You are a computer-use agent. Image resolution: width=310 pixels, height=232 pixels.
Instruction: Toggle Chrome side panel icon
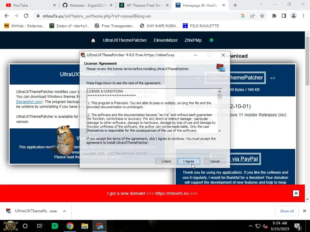click(x=284, y=16)
